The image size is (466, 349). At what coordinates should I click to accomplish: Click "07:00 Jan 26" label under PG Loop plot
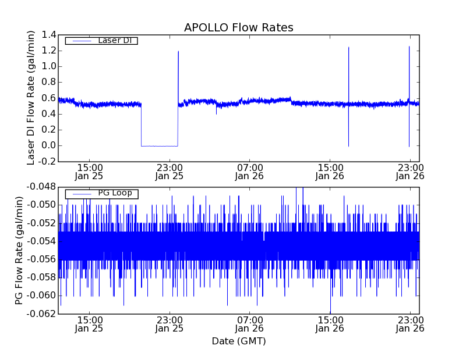click(x=250, y=325)
